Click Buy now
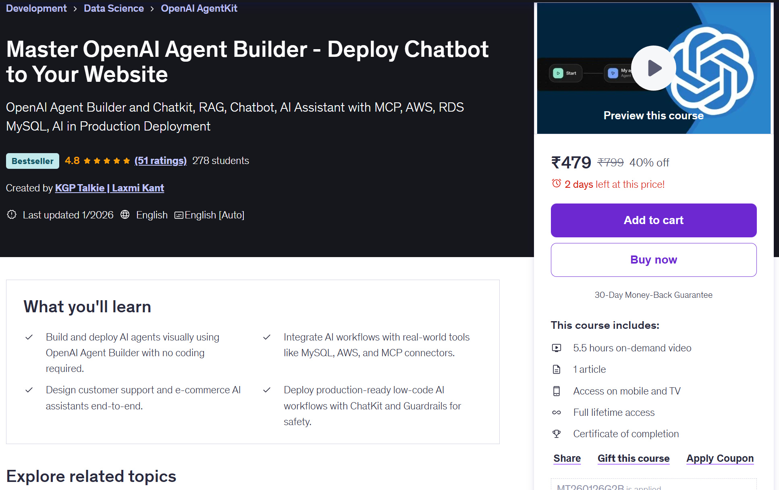This screenshot has width=779, height=490. (x=653, y=260)
